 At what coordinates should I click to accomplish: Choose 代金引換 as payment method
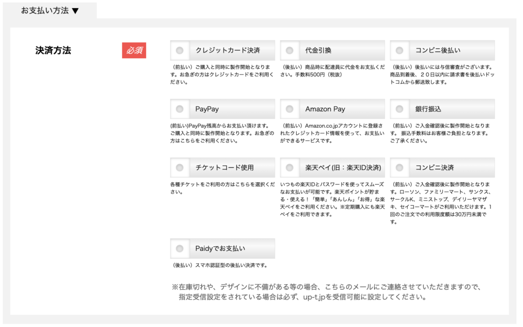click(x=290, y=51)
